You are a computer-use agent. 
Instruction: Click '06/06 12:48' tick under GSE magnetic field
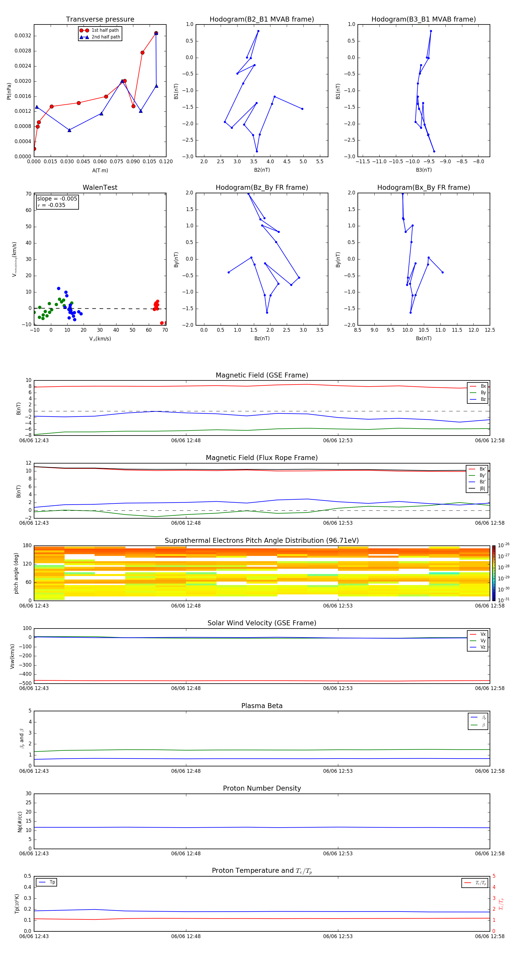coord(186,441)
